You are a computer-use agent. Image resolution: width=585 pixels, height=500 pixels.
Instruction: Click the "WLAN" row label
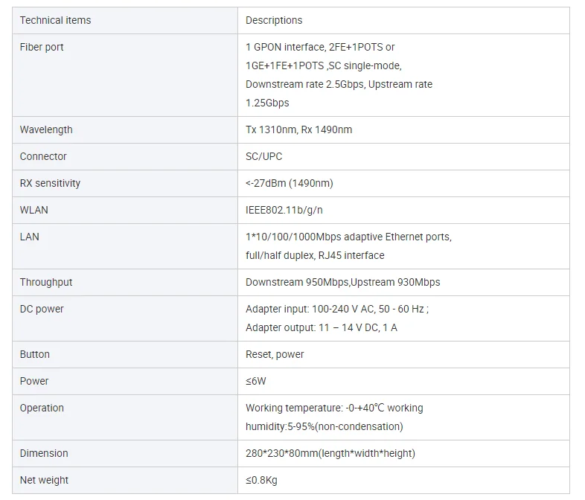tap(33, 210)
